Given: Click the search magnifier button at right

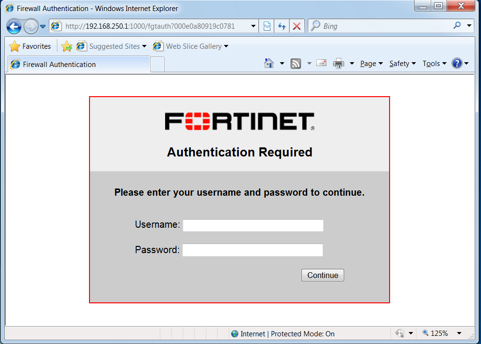Looking at the screenshot, I should click(457, 26).
